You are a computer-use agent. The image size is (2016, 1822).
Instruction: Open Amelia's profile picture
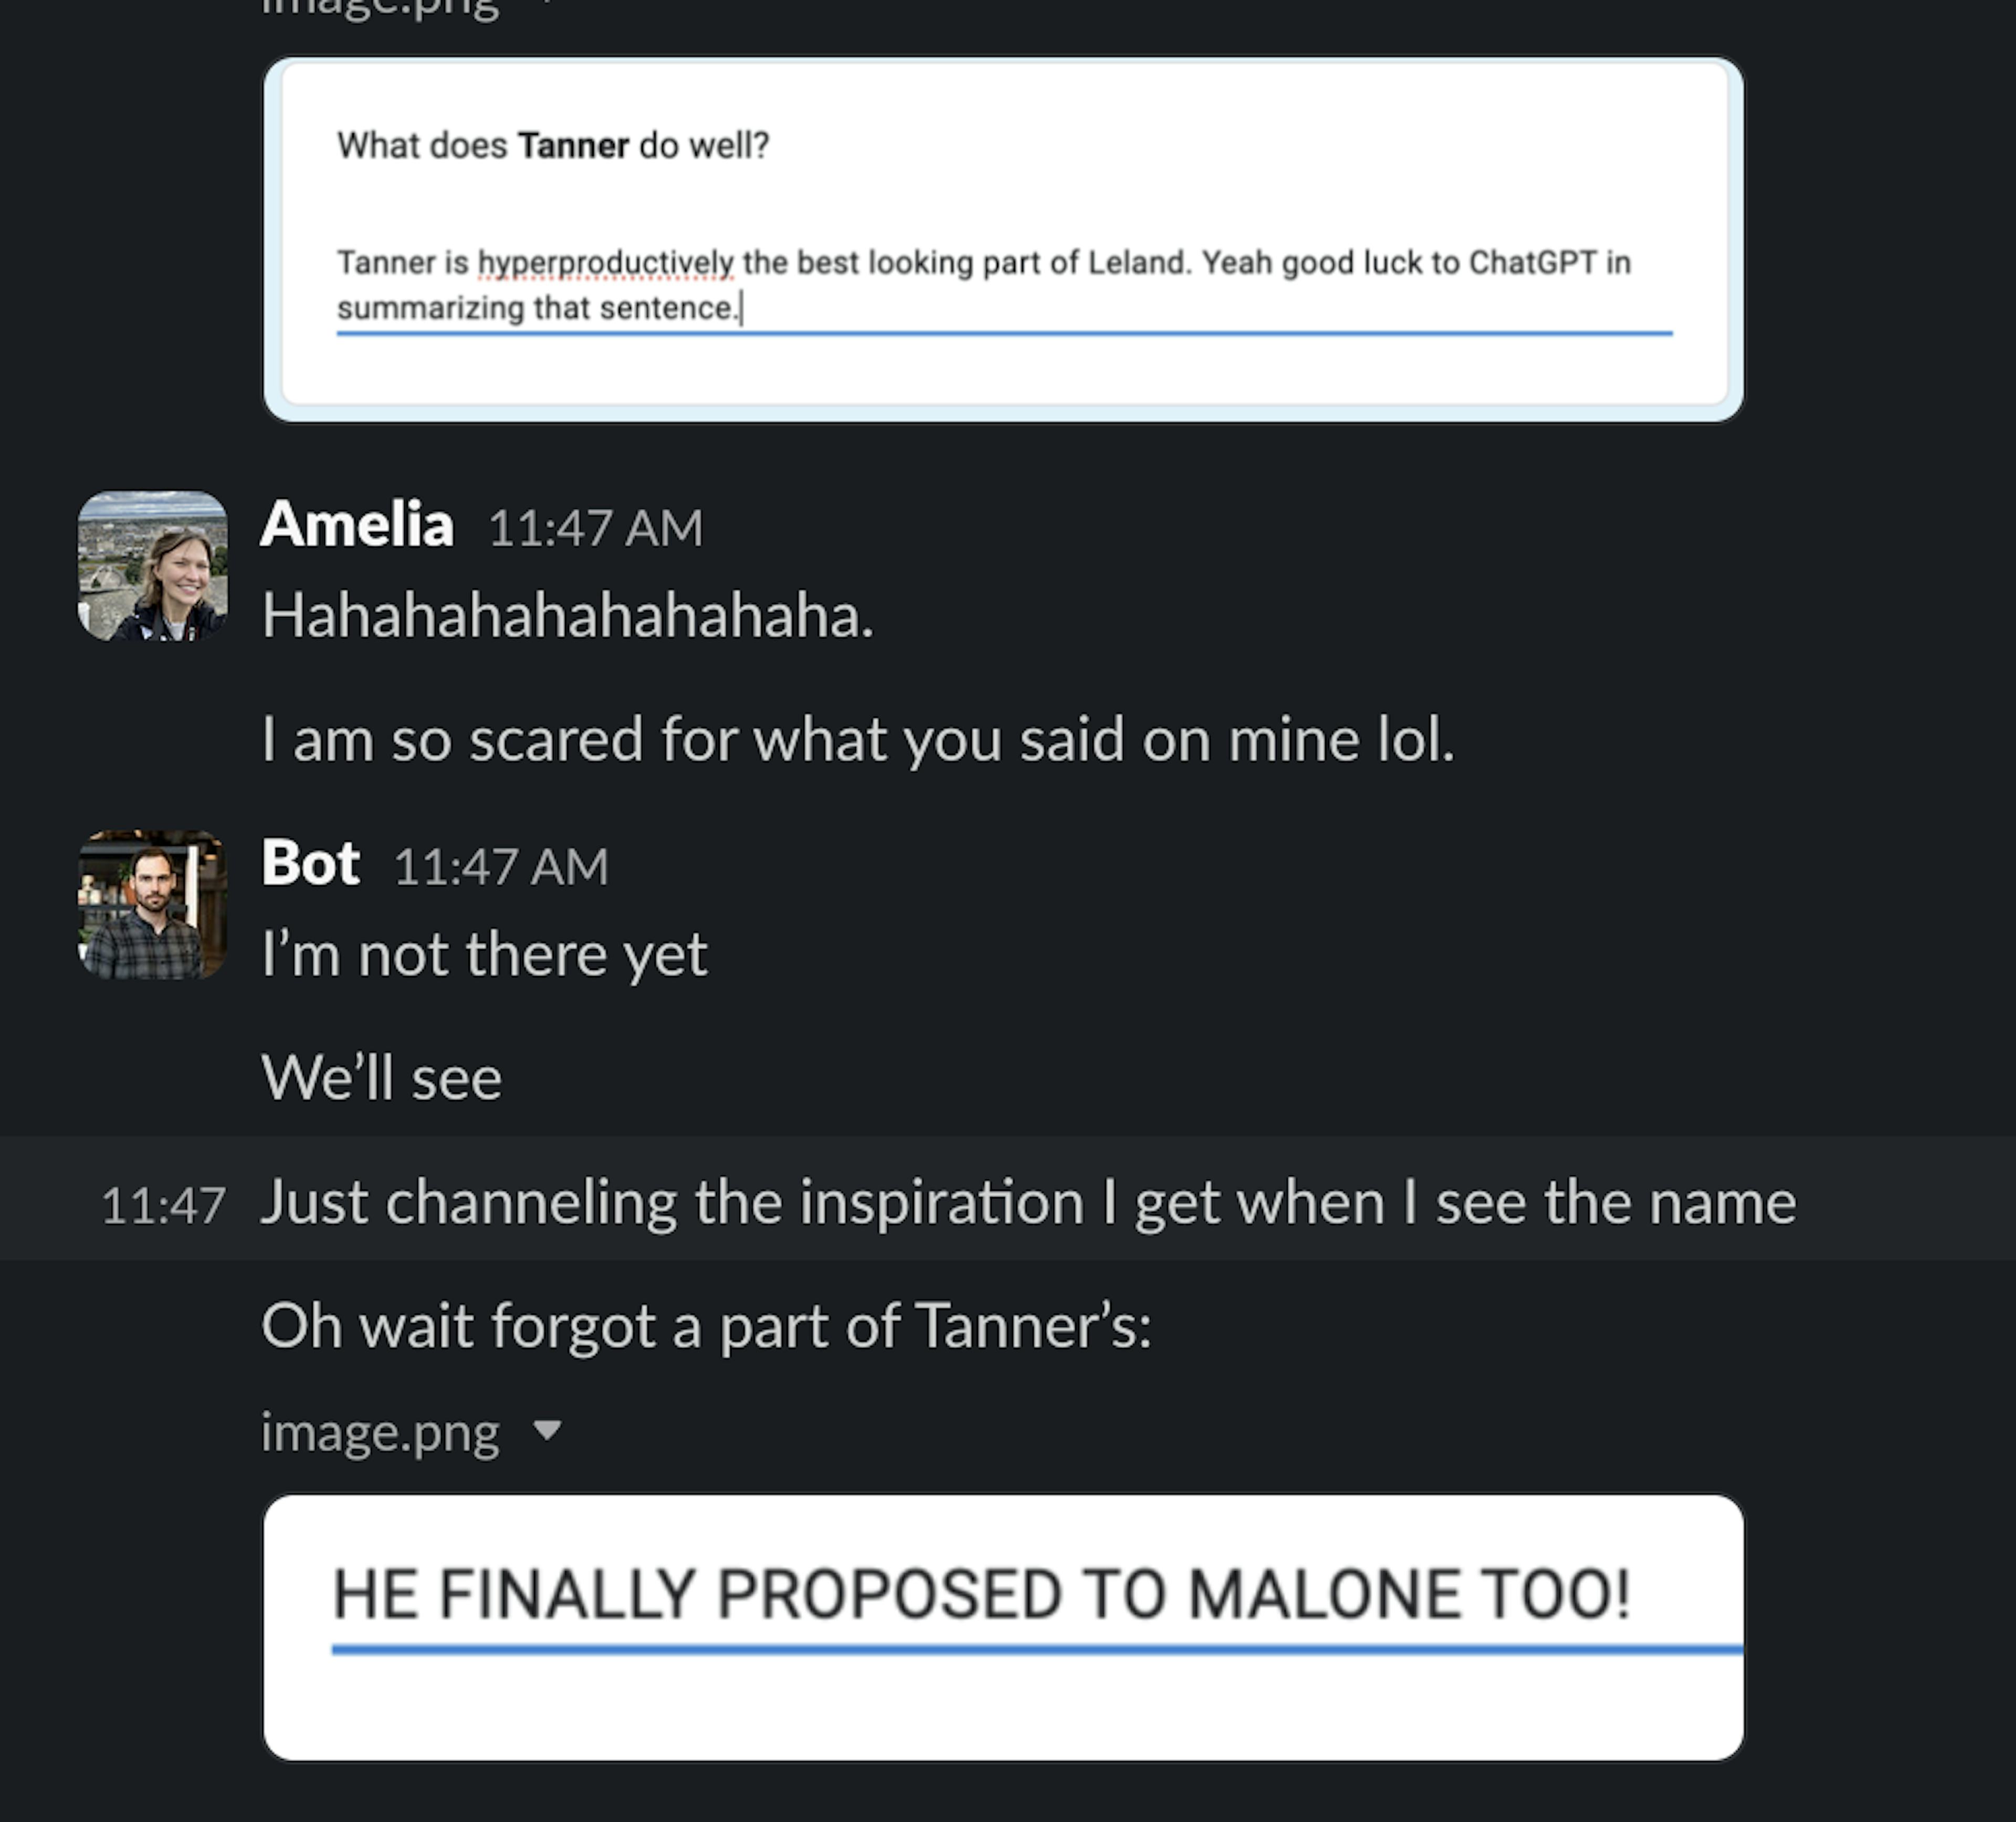coord(153,565)
